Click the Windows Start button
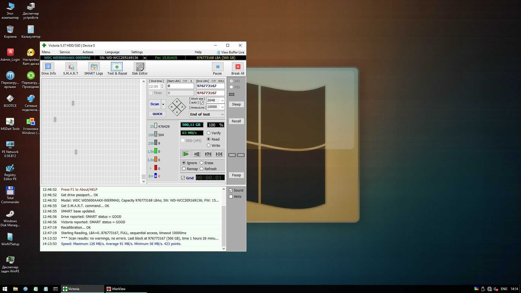This screenshot has height=293, width=521. (x=5, y=289)
